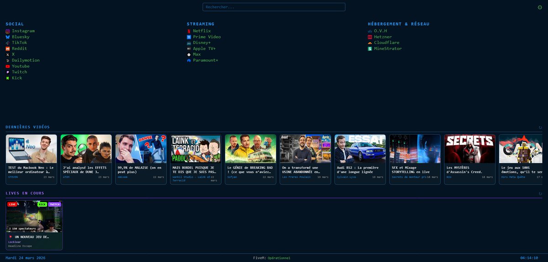This screenshot has width=548, height=262.
Task: Click the Prime Video icon
Action: coord(189,37)
